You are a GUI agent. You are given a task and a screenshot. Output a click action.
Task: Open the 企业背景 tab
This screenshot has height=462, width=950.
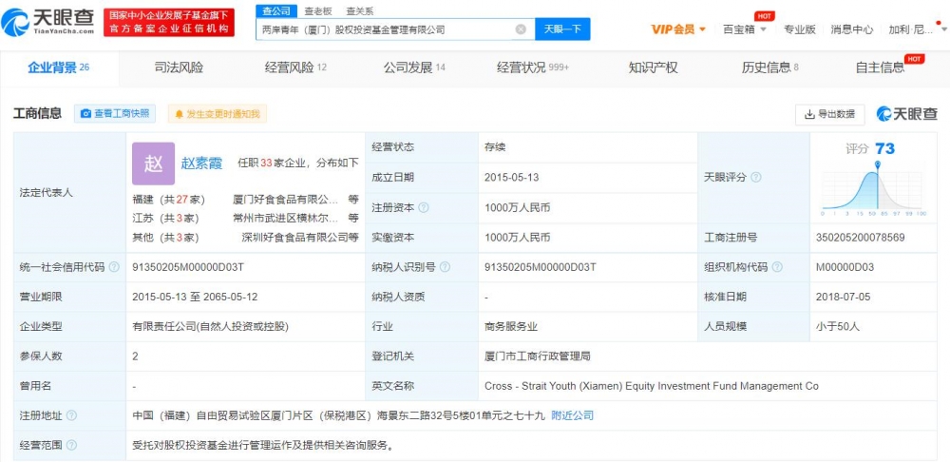[59, 67]
